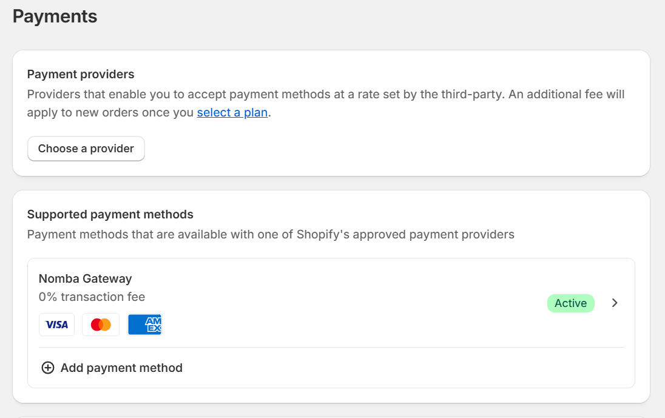Image resolution: width=665 pixels, height=418 pixels.
Task: Open the select a plan link
Action: coord(232,112)
